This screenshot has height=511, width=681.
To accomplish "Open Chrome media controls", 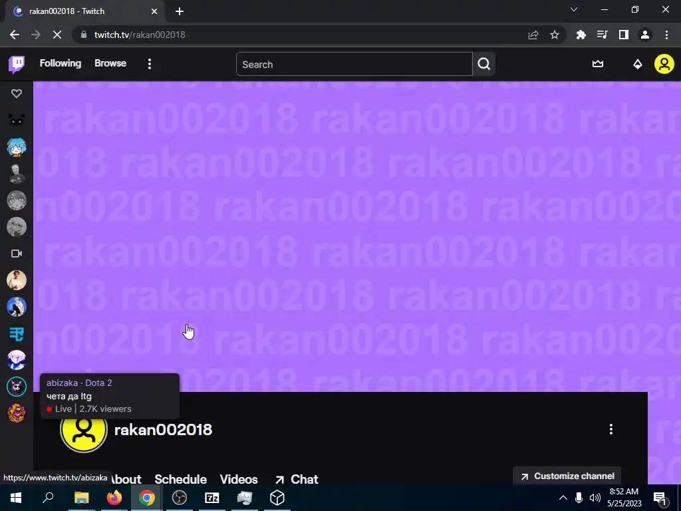I will tap(602, 35).
